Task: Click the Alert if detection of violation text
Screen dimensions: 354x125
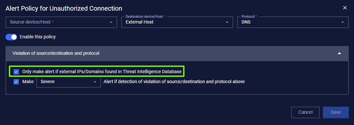Action: coord(174,82)
